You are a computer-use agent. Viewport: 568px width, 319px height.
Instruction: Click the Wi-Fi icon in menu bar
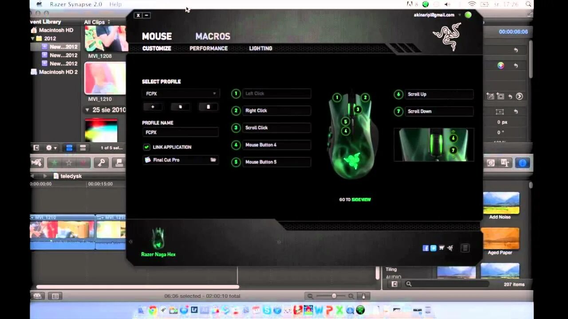472,4
